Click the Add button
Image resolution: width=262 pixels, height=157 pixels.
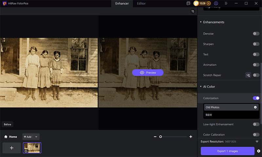point(28,137)
